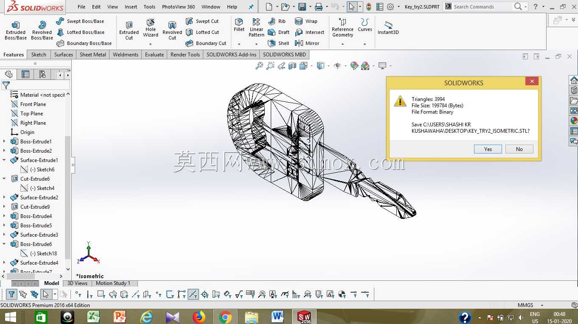Expand the Surface-Extrude2 feature node
The height and width of the screenshot is (324, 578).
pos(4,198)
